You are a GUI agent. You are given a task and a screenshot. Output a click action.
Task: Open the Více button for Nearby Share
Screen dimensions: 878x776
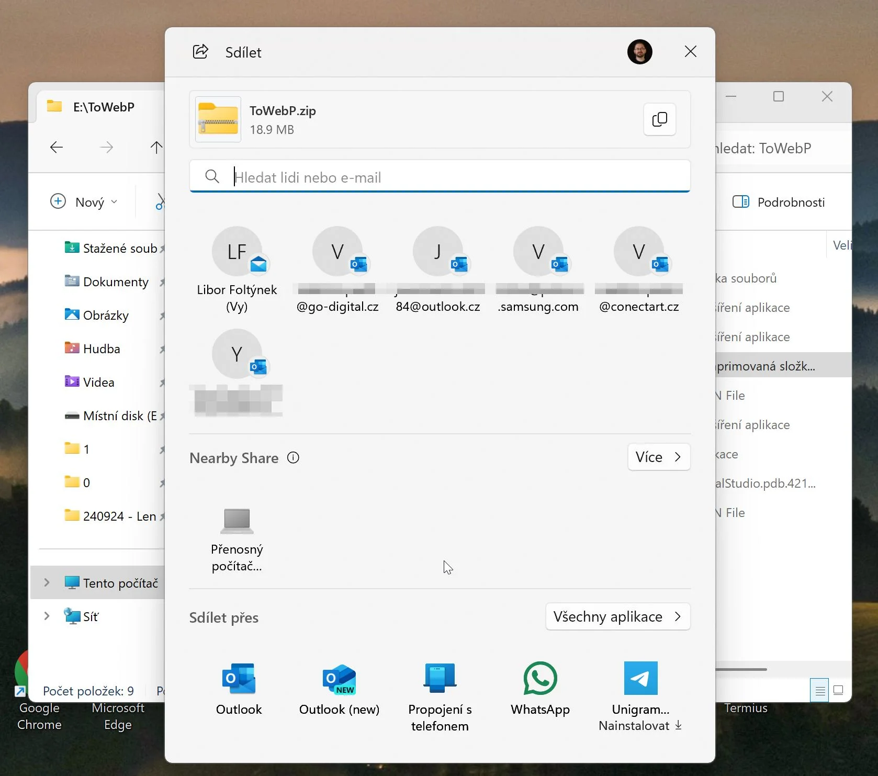tap(659, 457)
